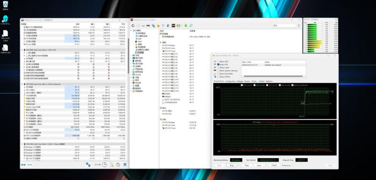The image size is (376, 180).
Task: Expand the 显示设备 node in AIDA64 tree
Action: (131, 64)
